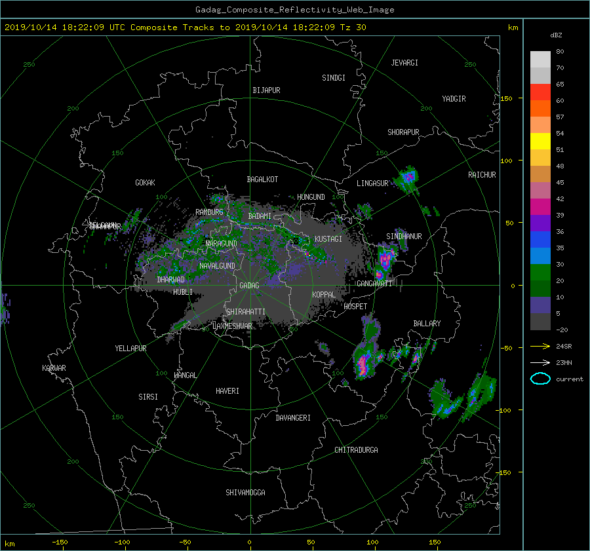The image size is (590, 551).
Task: Click the YADGIR city label
Action: click(454, 99)
